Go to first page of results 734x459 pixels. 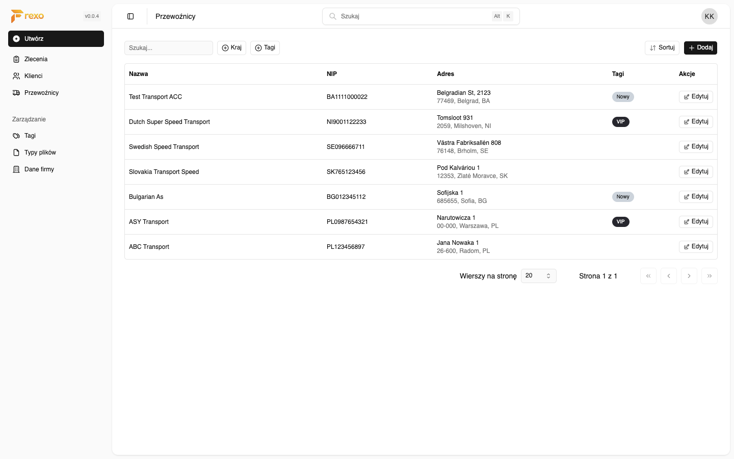point(648,276)
